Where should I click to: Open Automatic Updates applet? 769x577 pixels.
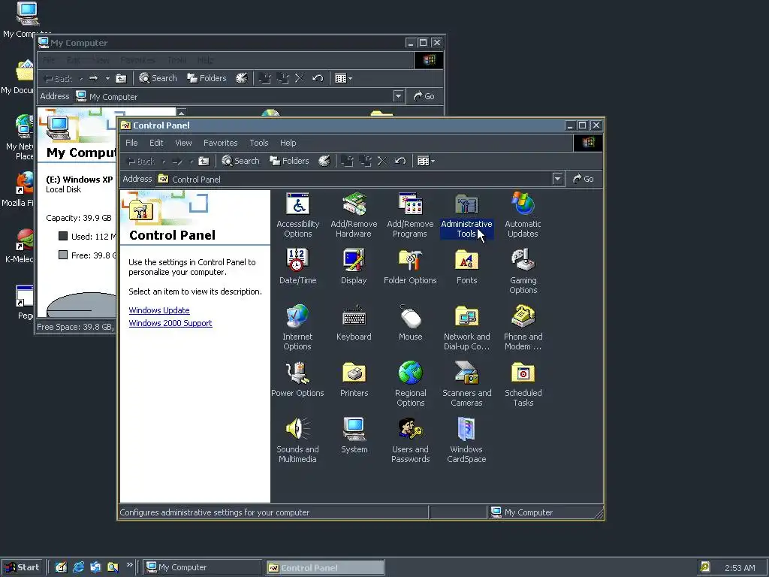click(523, 215)
